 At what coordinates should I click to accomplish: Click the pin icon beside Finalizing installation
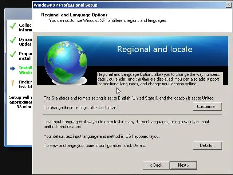coord(13,83)
